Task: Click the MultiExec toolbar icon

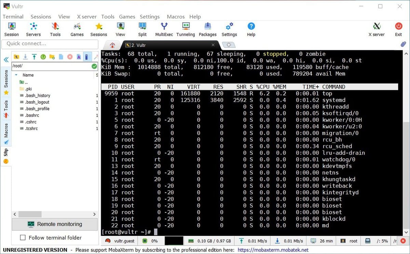Action: (164, 29)
